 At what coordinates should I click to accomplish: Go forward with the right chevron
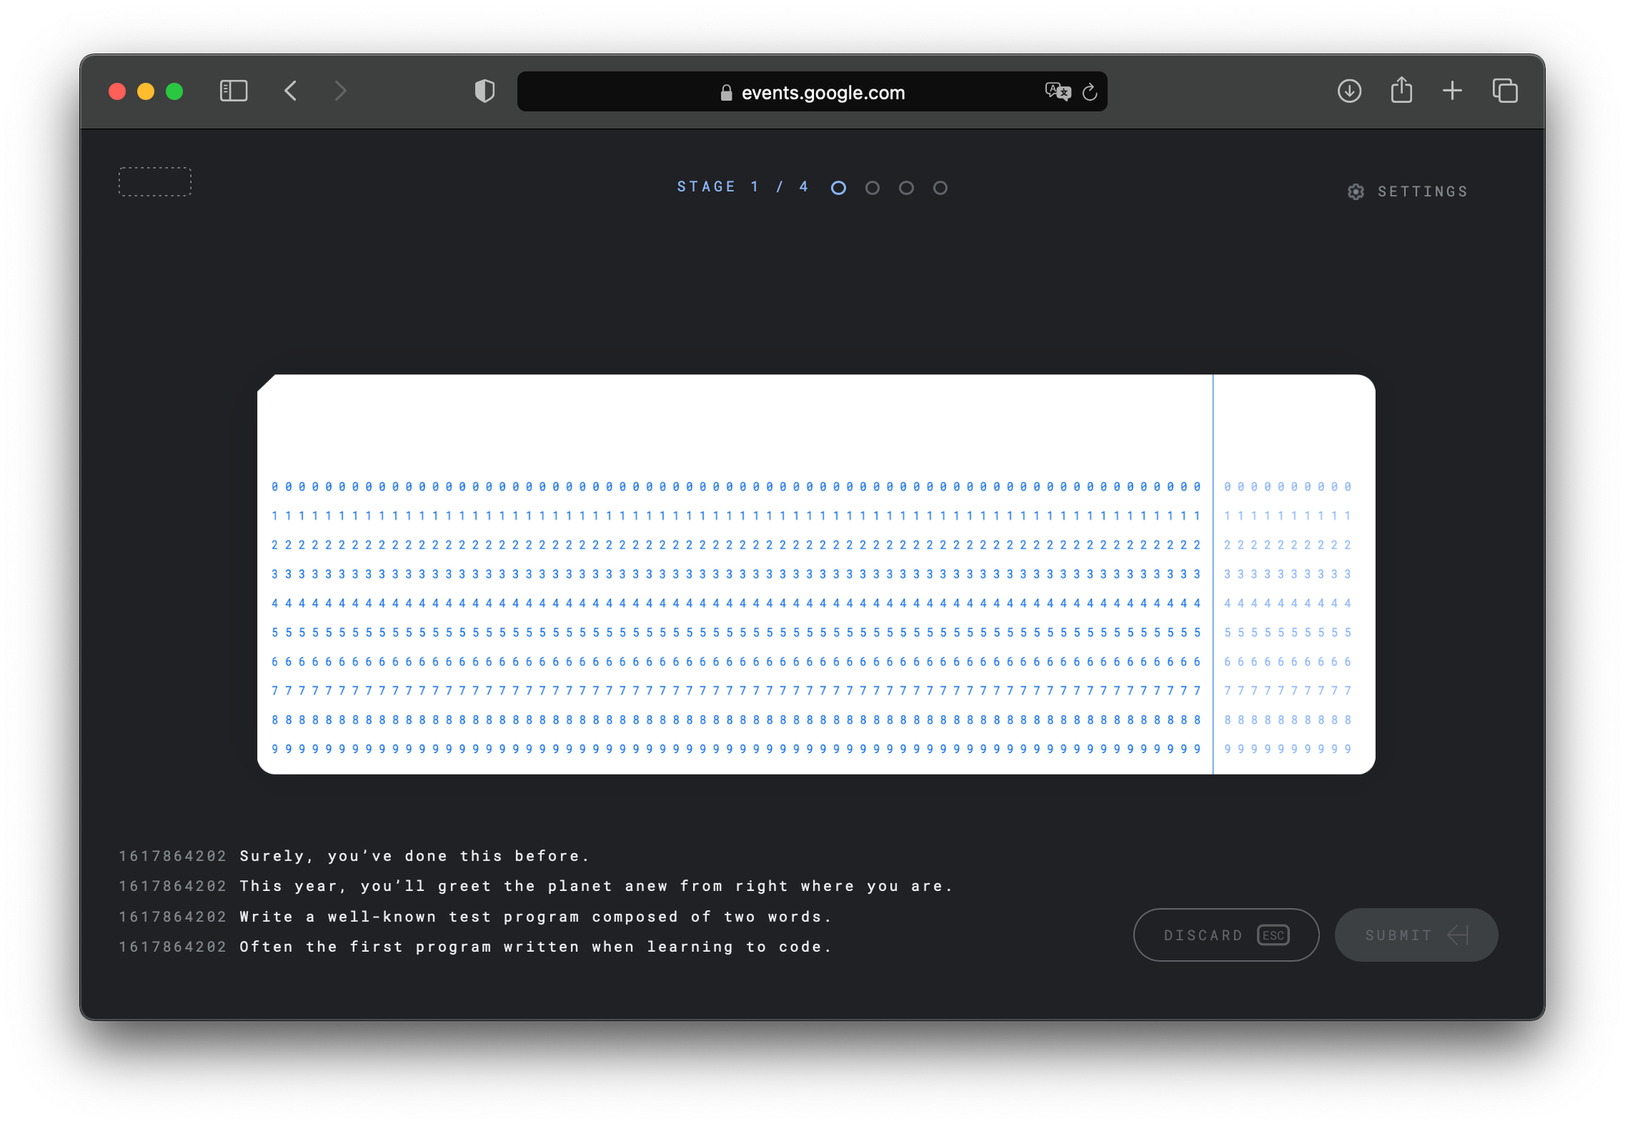pyautogui.click(x=340, y=91)
